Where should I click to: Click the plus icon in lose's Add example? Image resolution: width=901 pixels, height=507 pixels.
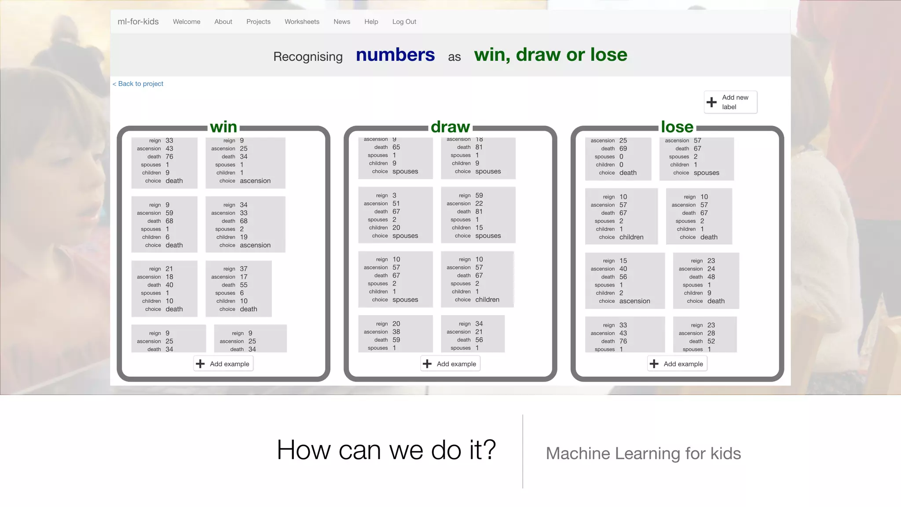click(654, 364)
